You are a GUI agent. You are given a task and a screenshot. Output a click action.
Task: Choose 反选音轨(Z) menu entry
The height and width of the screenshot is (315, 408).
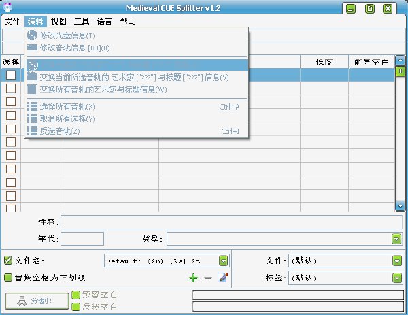tap(137, 131)
